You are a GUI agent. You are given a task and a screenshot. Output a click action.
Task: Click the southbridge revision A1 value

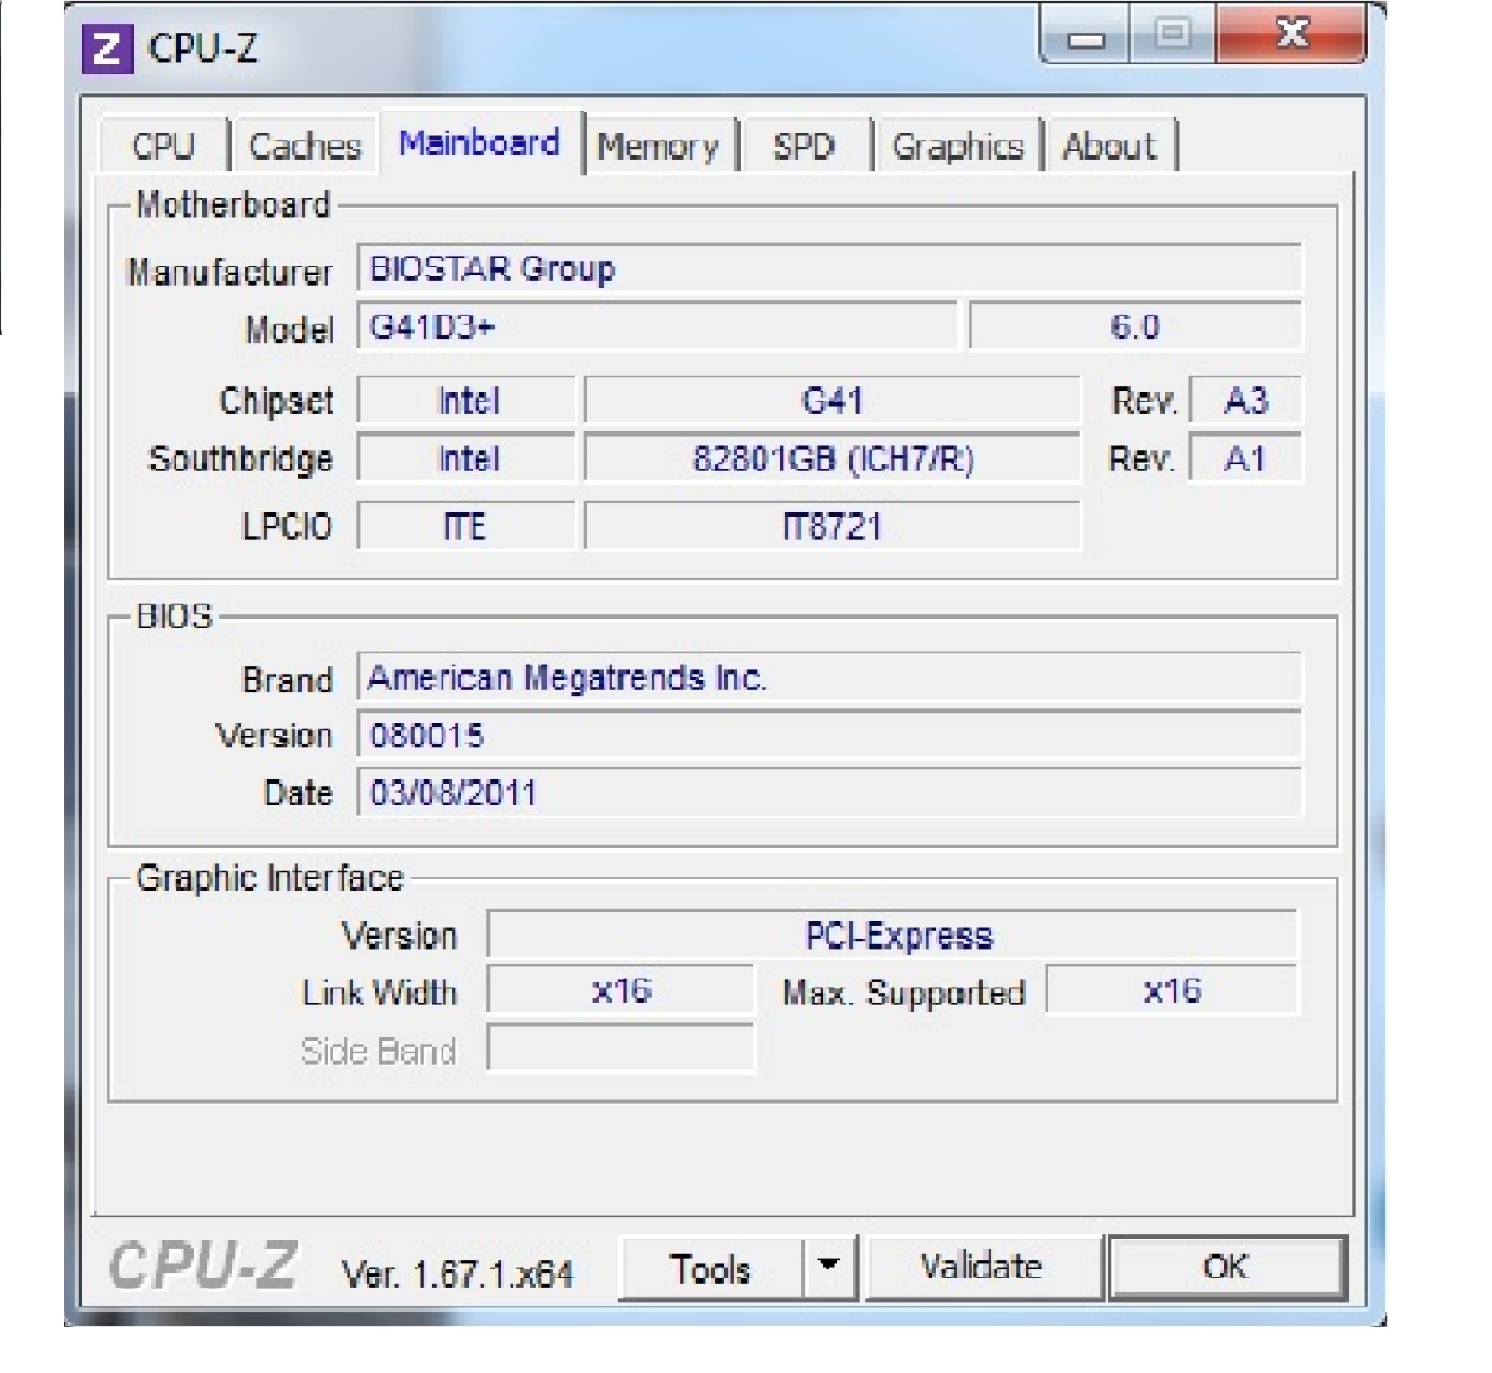tap(1245, 458)
